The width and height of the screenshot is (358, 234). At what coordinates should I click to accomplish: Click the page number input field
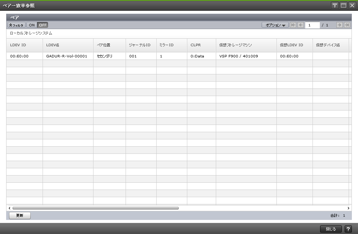[x=312, y=25]
